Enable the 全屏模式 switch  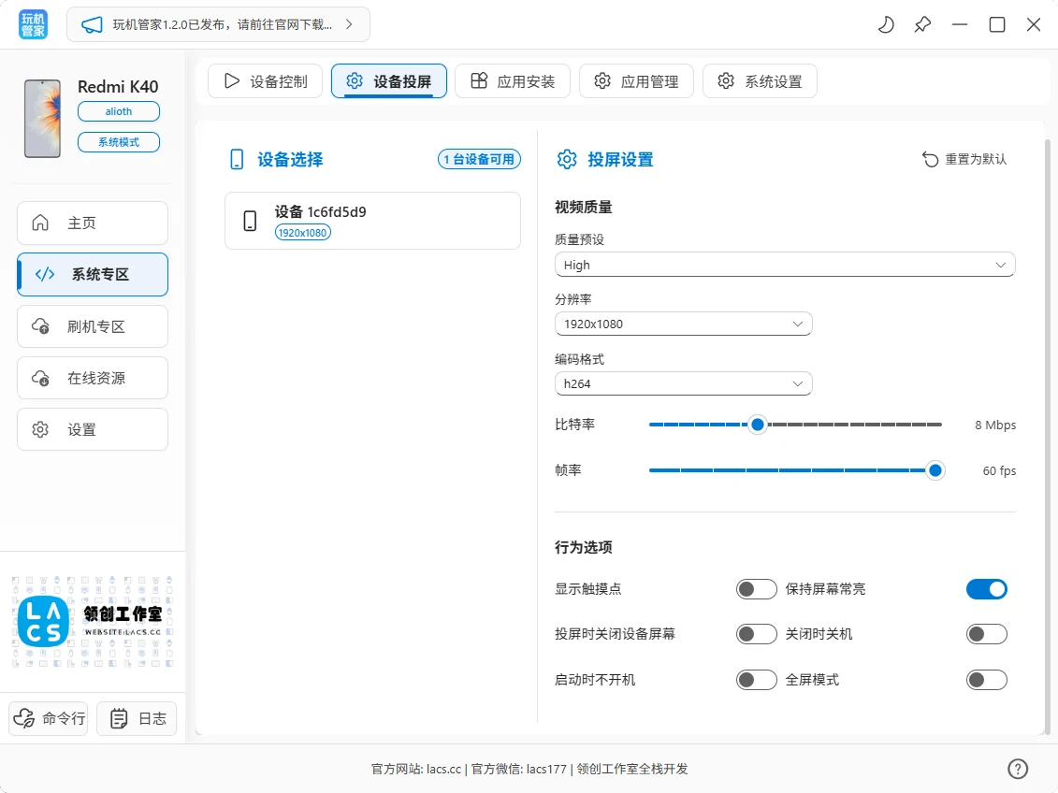[986, 680]
